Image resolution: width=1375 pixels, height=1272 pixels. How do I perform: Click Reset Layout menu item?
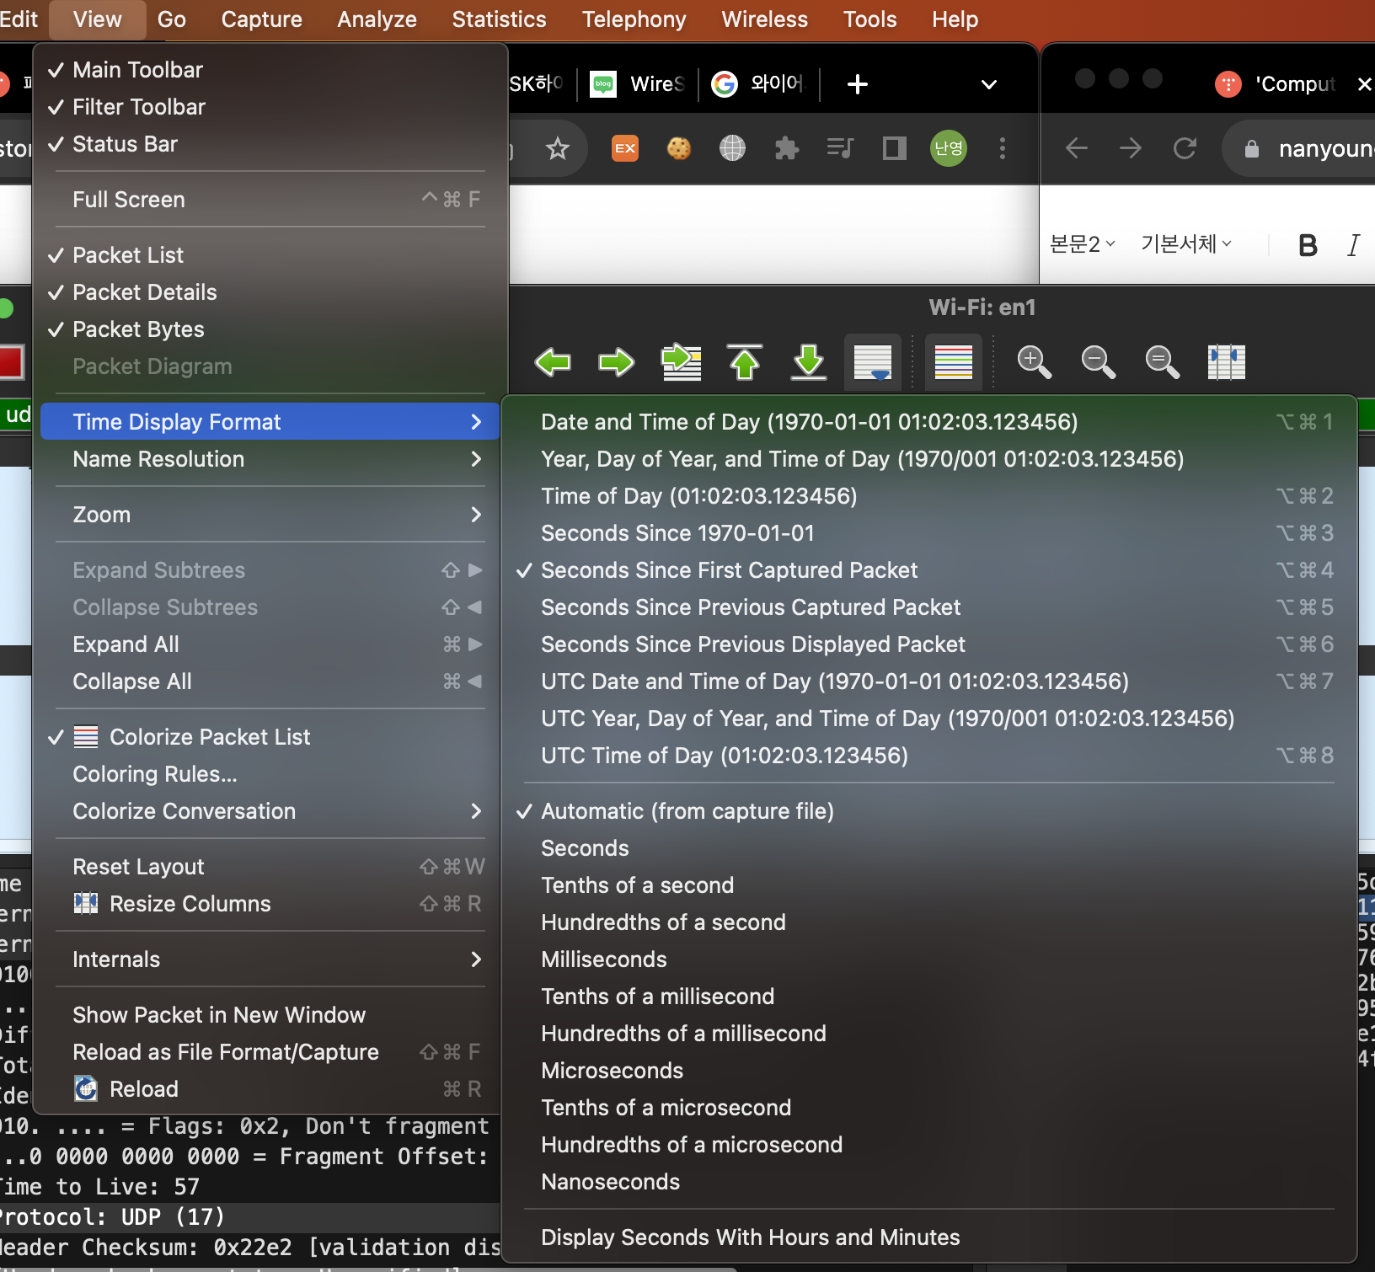point(270,867)
